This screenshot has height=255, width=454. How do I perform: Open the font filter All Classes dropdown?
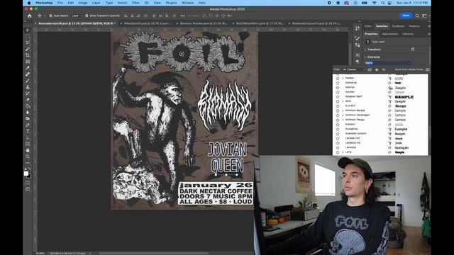(x=353, y=69)
